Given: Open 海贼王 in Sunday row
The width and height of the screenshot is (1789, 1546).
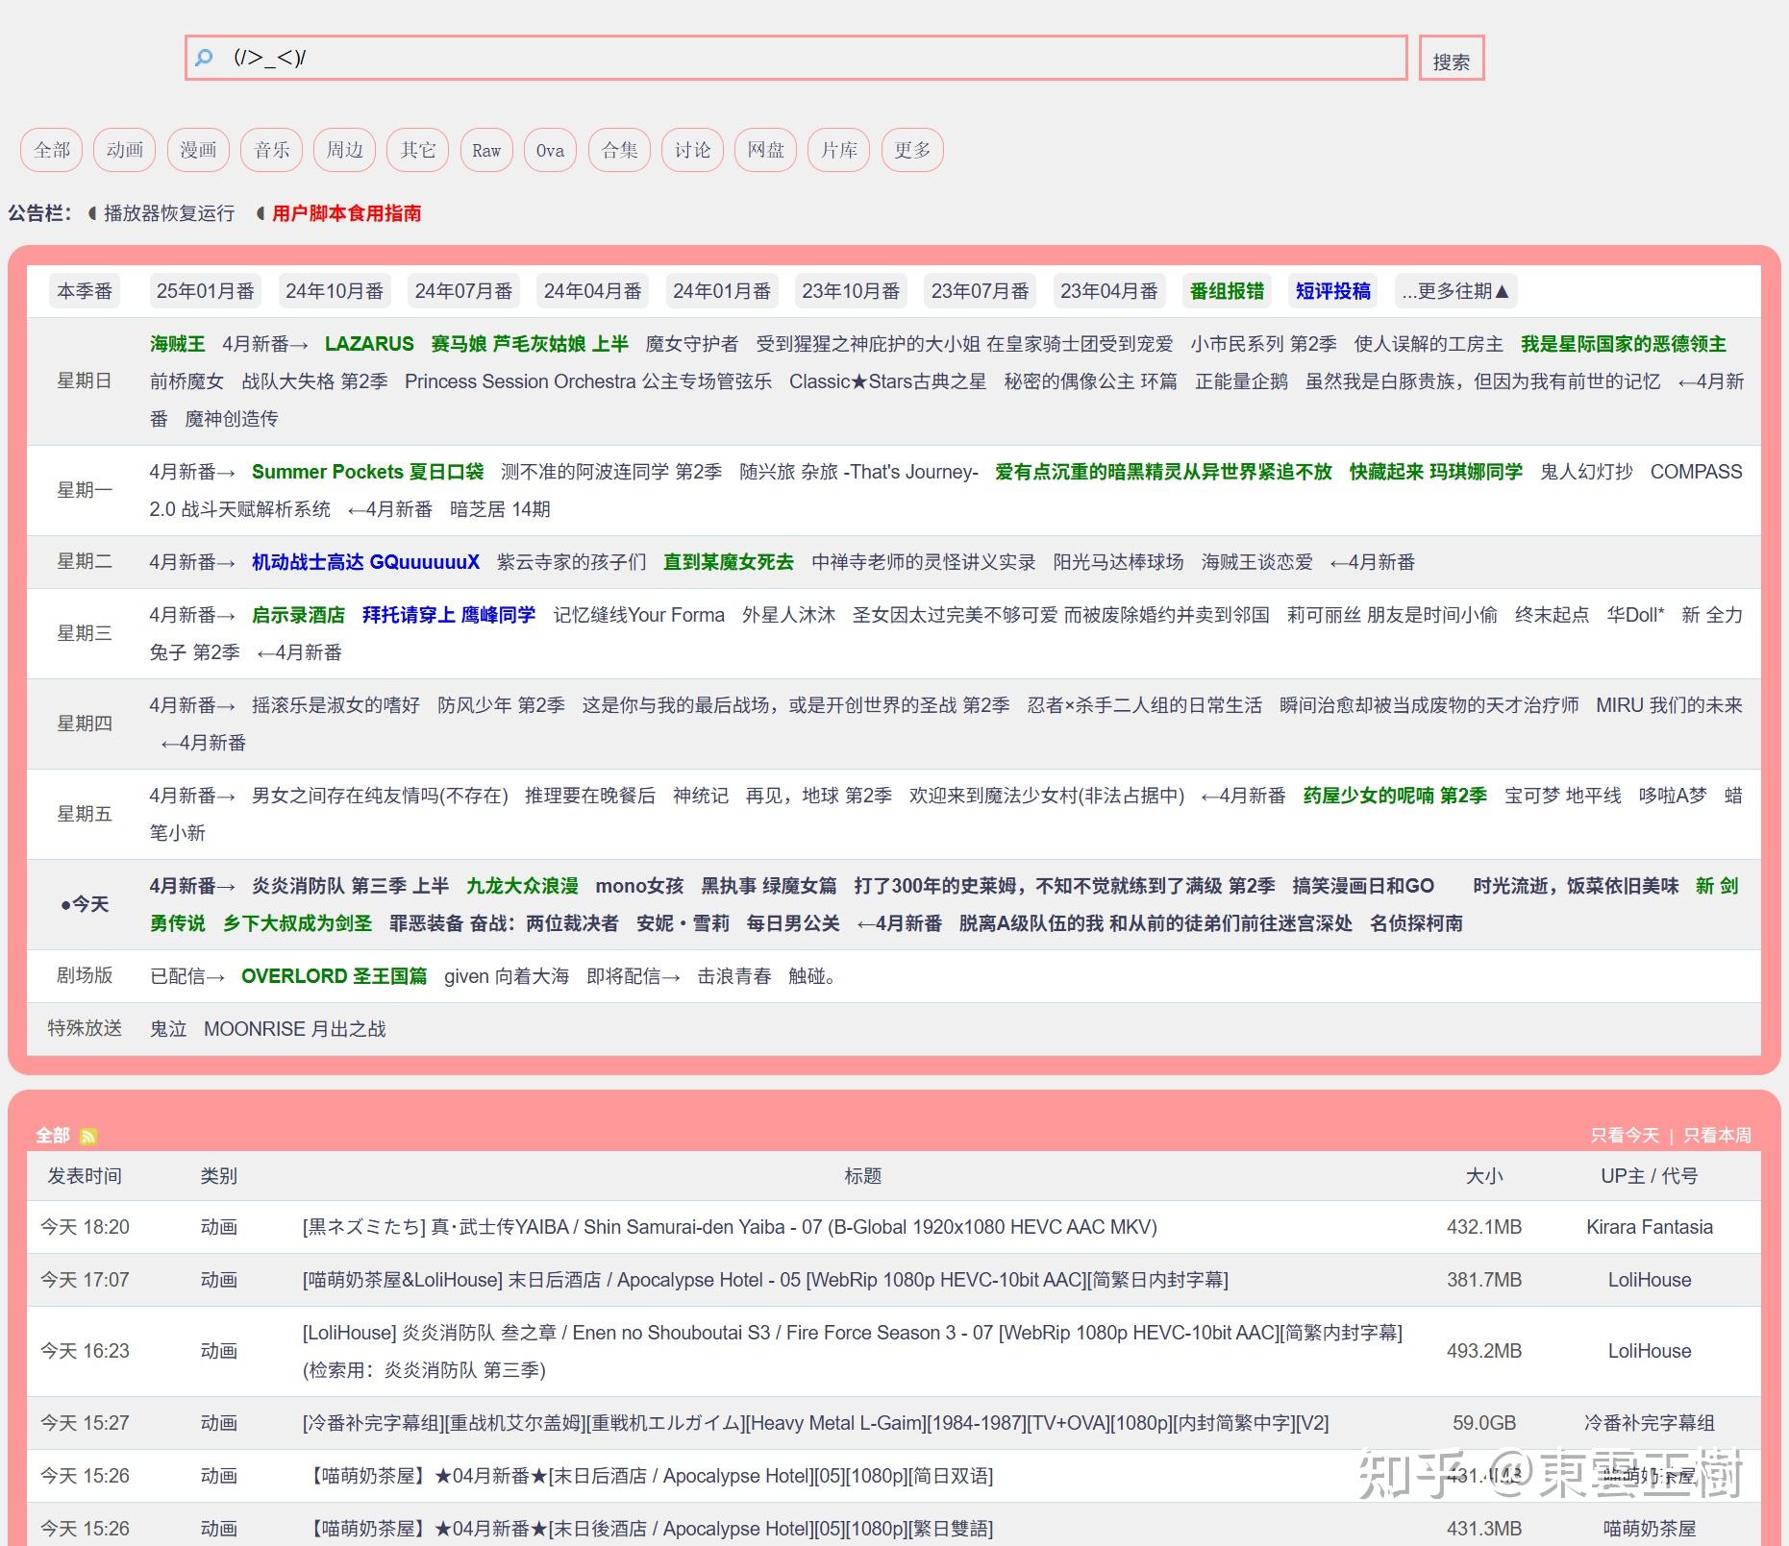Looking at the screenshot, I should (178, 344).
